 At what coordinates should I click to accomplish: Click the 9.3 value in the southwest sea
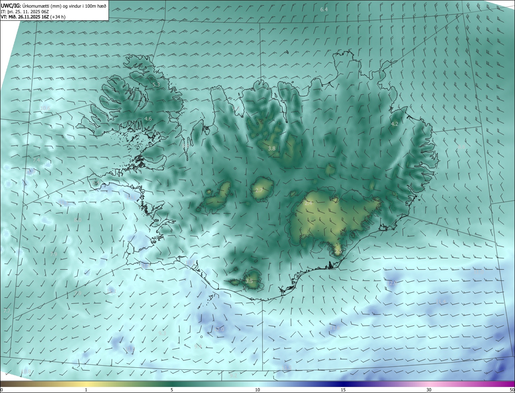(x=162, y=334)
